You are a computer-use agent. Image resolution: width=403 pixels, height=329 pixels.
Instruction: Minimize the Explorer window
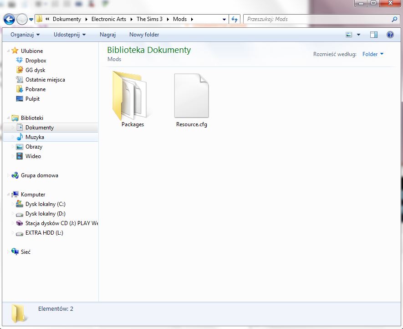pyautogui.click(x=362, y=3)
